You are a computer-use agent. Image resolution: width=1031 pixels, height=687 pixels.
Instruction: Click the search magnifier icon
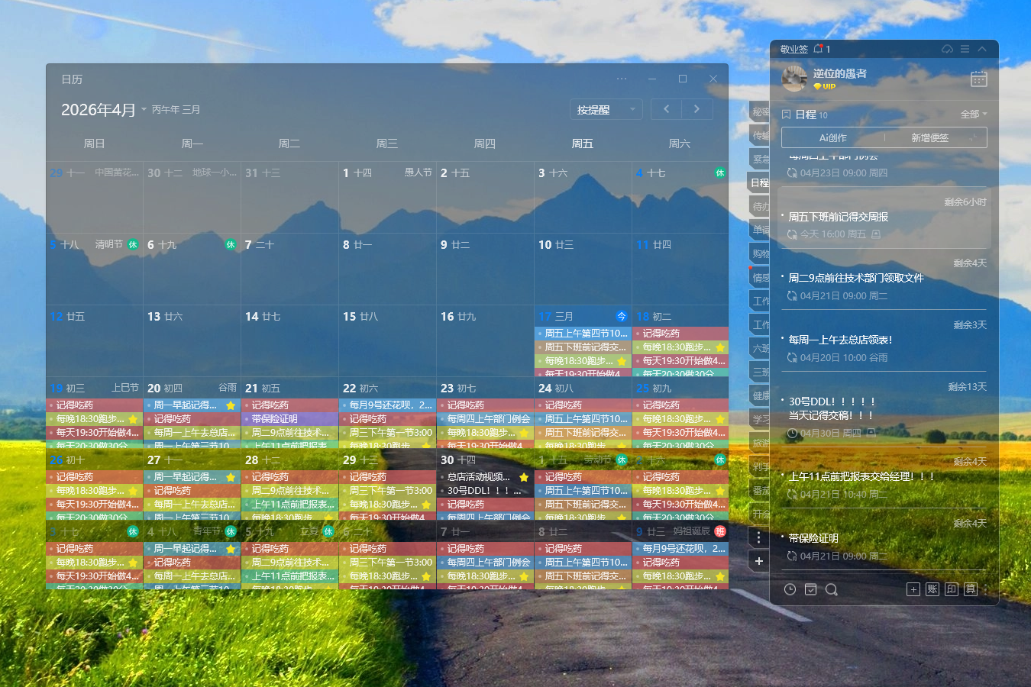click(832, 589)
